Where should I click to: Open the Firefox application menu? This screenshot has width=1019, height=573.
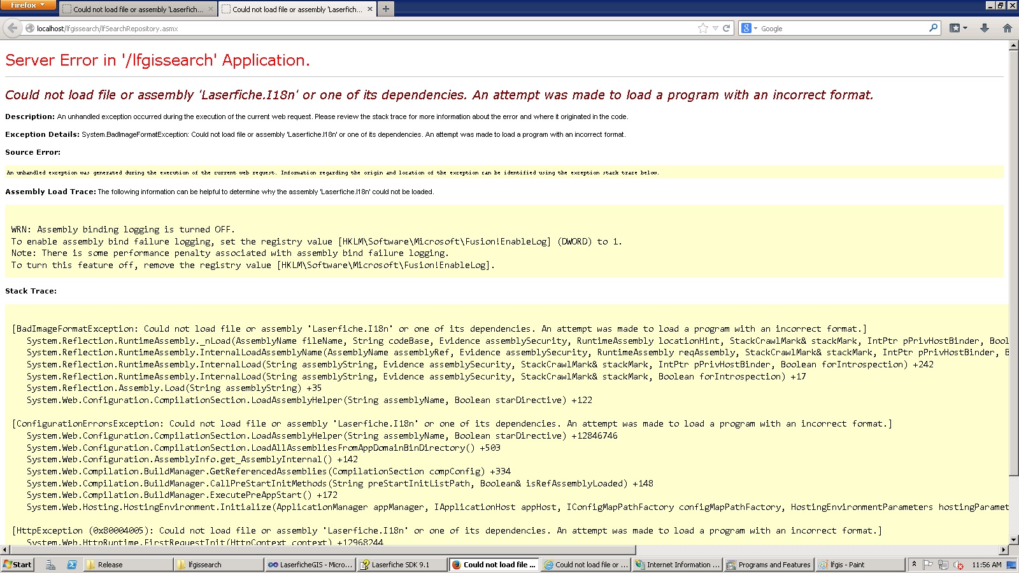[28, 5]
